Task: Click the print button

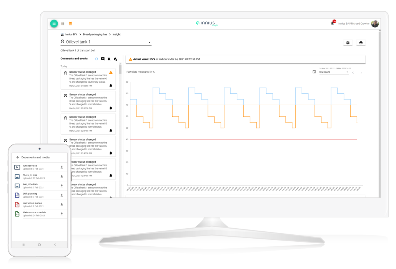Action: pos(361,43)
